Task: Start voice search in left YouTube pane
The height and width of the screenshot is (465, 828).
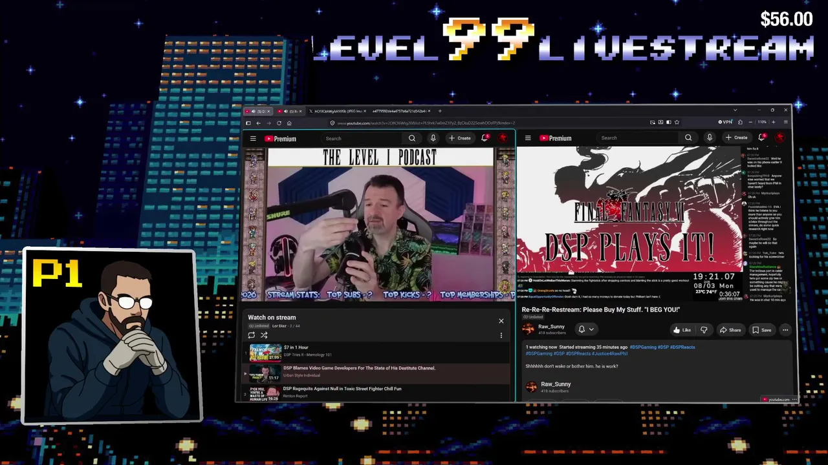Action: point(433,138)
